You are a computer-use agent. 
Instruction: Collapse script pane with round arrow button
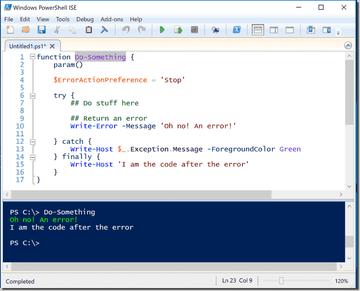[348, 45]
